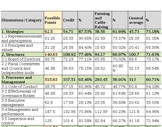Click the Dimensions/Category header cell
This screenshot has height=127, width=162.
22,20
